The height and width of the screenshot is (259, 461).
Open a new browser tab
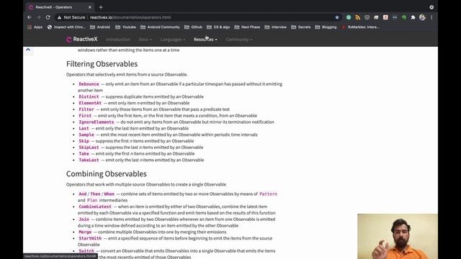101,7
